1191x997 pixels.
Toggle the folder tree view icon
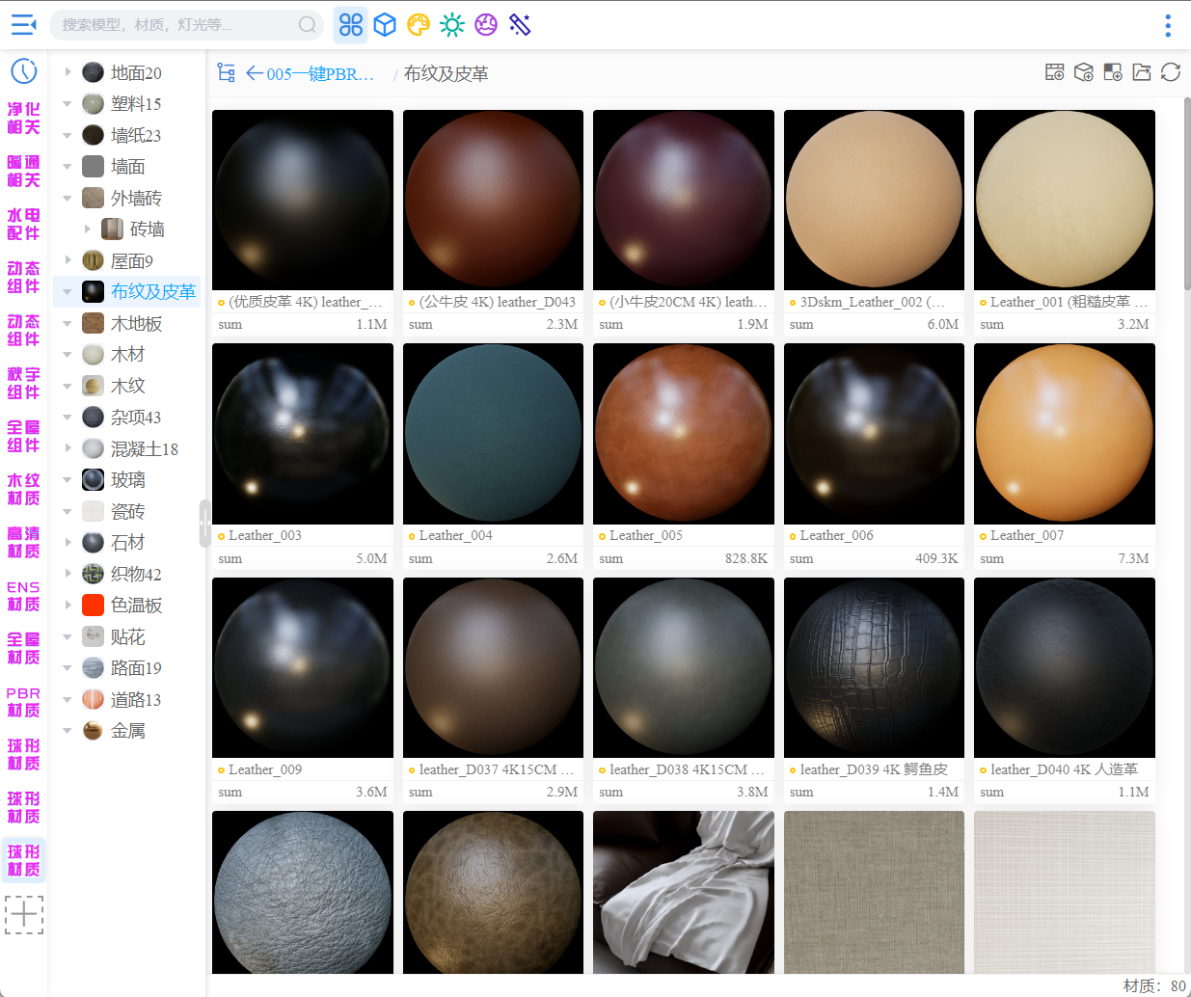227,73
